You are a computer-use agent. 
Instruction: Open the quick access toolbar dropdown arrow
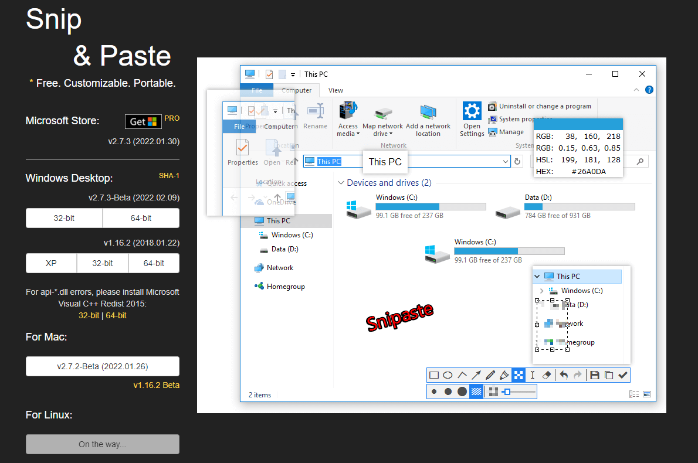coord(293,74)
